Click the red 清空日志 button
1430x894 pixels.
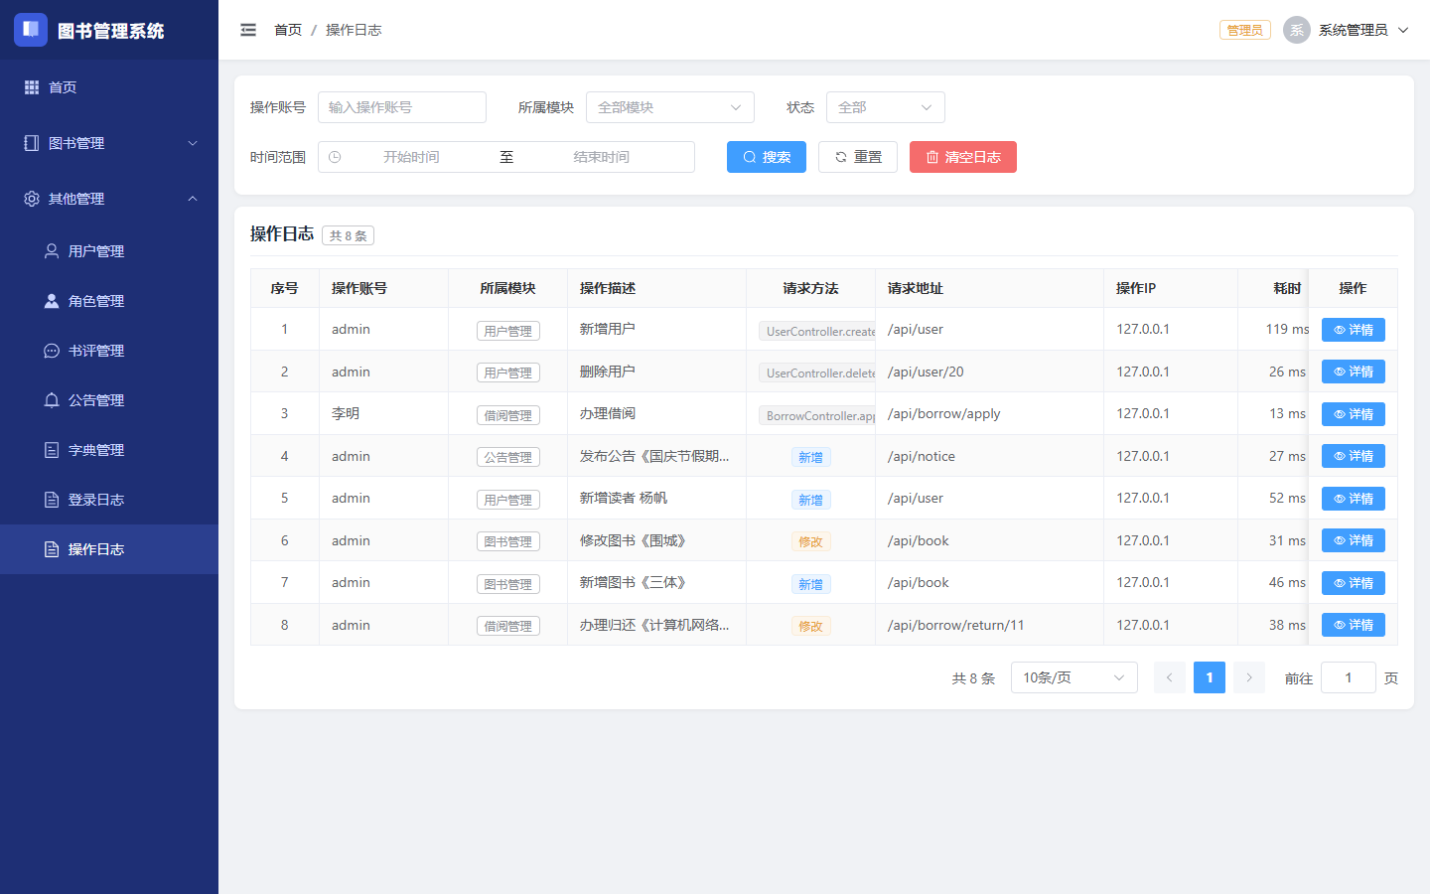point(963,157)
